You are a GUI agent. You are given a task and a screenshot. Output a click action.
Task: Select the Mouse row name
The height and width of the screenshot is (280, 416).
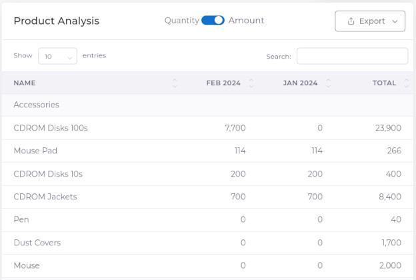(27, 265)
